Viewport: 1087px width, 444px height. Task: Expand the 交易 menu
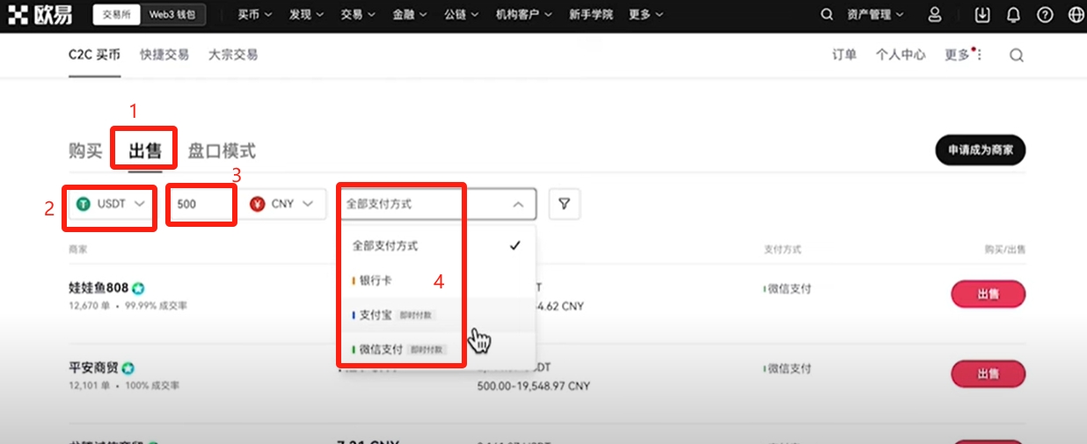click(x=359, y=15)
